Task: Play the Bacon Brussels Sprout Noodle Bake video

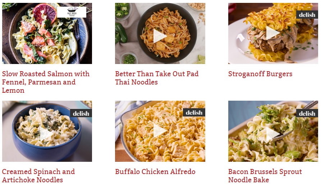Action: click(x=272, y=134)
